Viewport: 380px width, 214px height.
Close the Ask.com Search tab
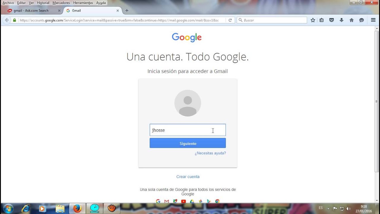(x=59, y=10)
